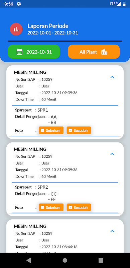This screenshot has width=130, height=268.
Task: Click the building icon beside All Plant
Action: pos(104,52)
